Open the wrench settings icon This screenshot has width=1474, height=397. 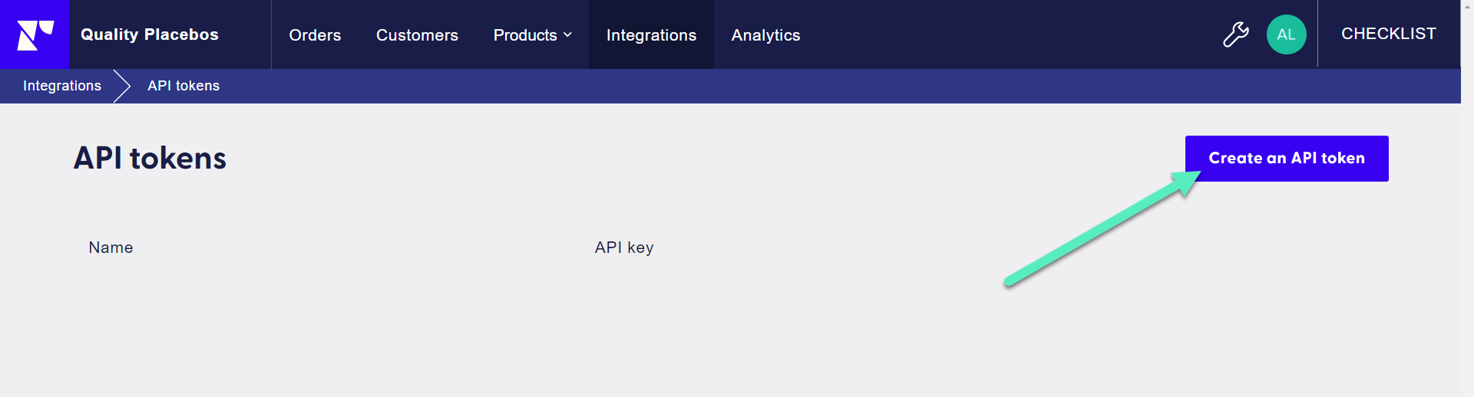tap(1235, 34)
